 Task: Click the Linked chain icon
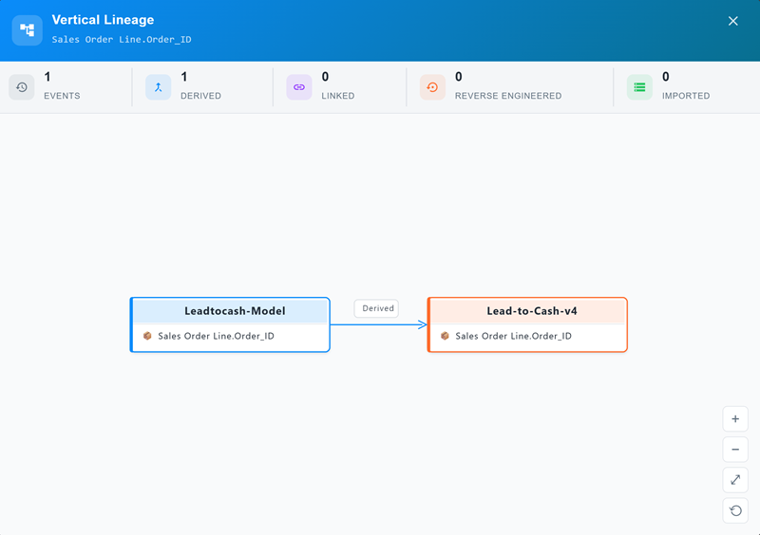[x=299, y=87]
